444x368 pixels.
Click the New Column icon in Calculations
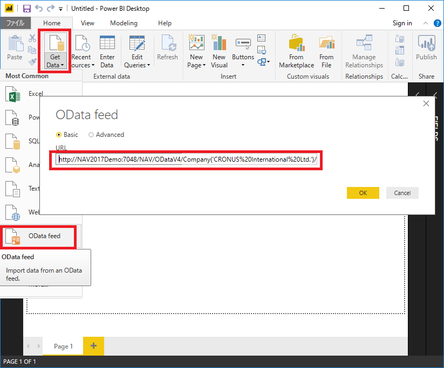pyautogui.click(x=400, y=50)
